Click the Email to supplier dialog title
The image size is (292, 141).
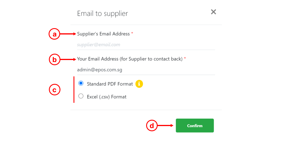102,13
